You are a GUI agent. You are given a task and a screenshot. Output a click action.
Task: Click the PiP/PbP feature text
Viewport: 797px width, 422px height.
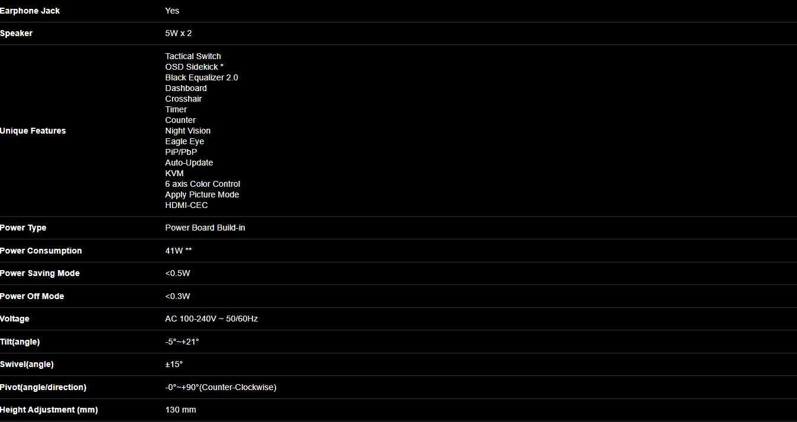pyautogui.click(x=182, y=152)
